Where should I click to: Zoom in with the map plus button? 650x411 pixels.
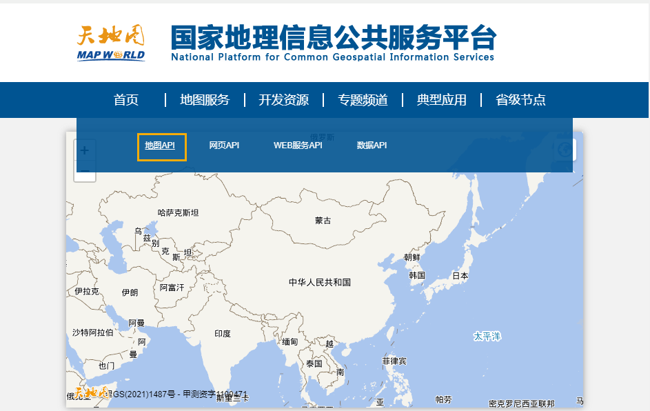[x=85, y=150]
